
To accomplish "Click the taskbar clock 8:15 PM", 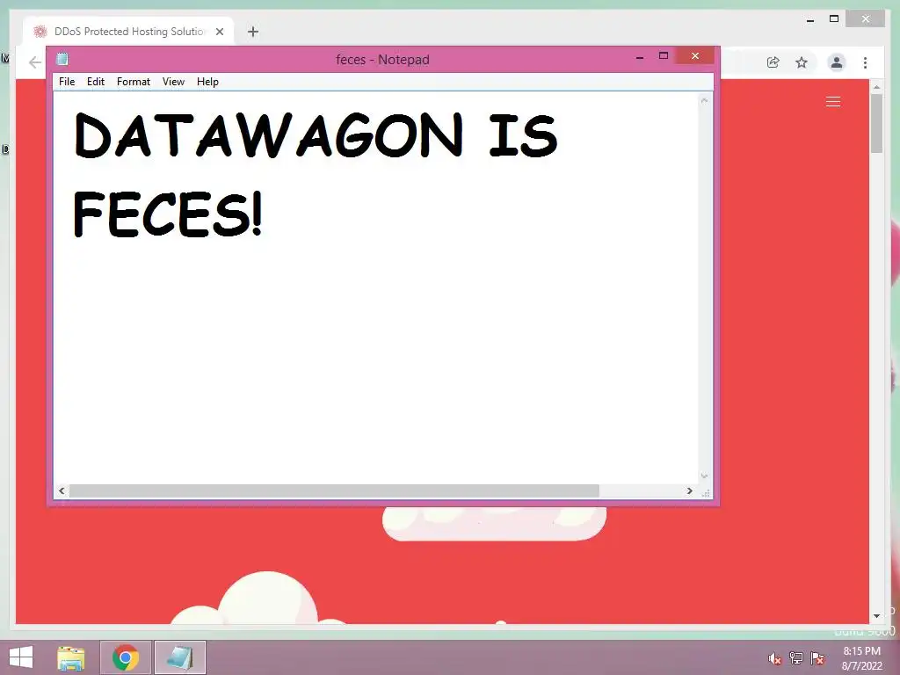I will click(861, 651).
